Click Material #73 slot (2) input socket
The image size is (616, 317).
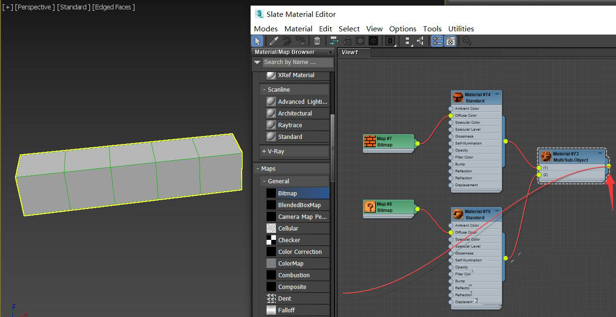[x=539, y=175]
